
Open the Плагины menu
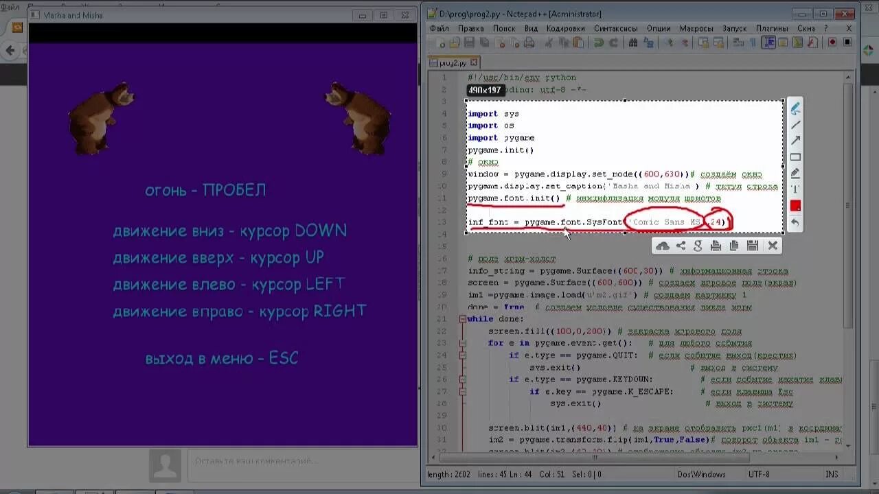click(x=773, y=28)
